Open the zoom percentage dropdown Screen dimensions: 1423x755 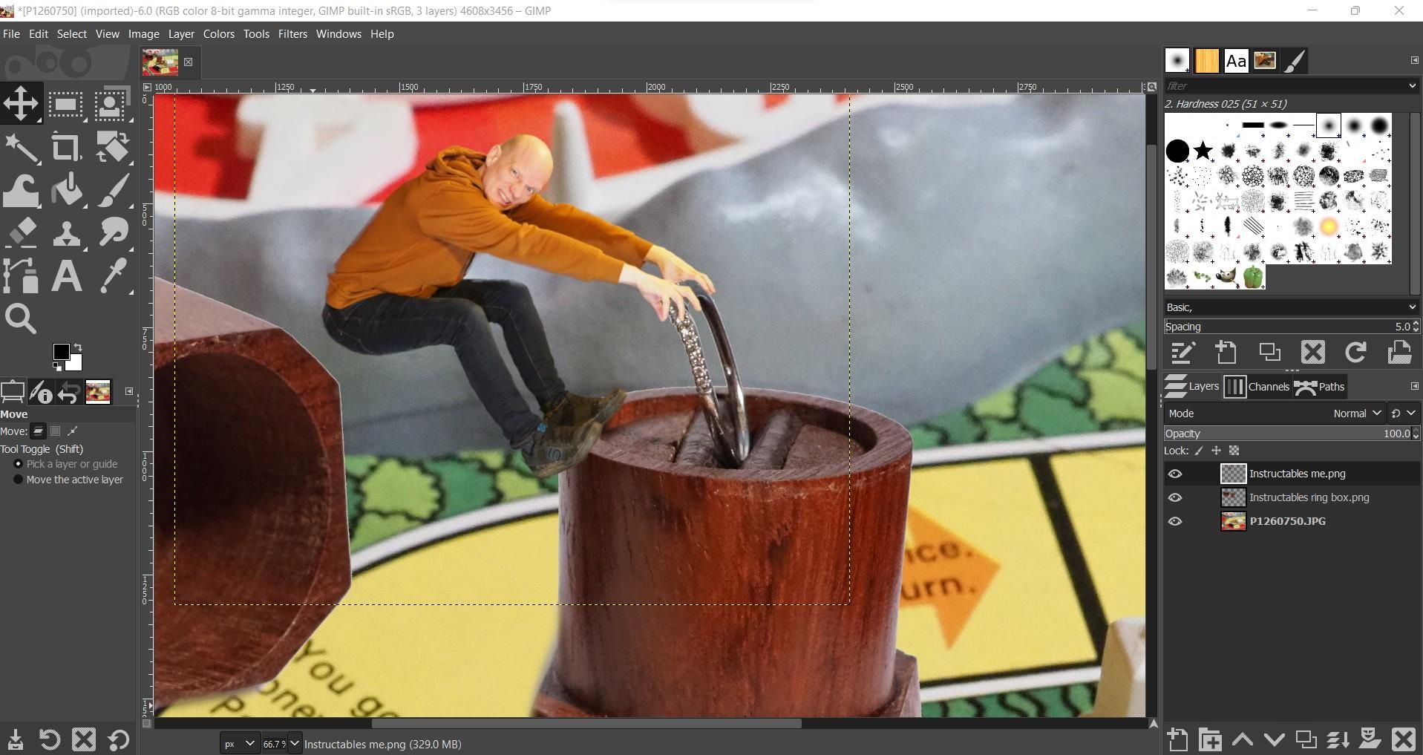(x=293, y=743)
